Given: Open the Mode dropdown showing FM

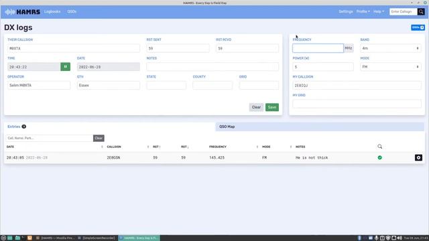Looking at the screenshot, I should 390,67.
